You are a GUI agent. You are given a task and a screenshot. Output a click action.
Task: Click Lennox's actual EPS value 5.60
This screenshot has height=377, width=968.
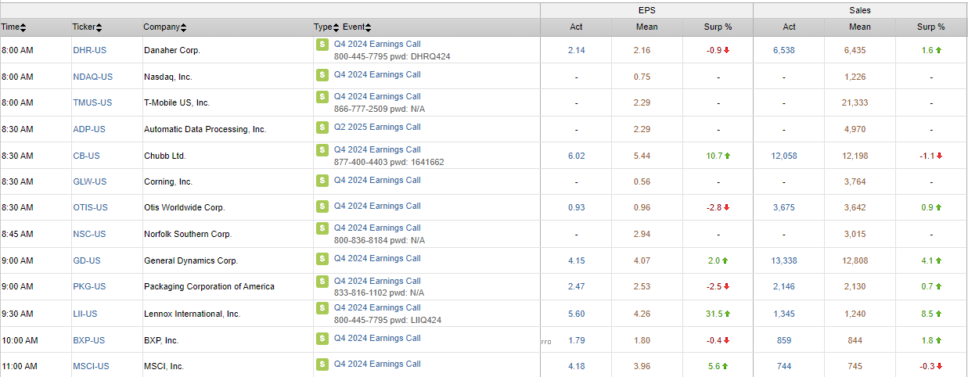point(576,314)
